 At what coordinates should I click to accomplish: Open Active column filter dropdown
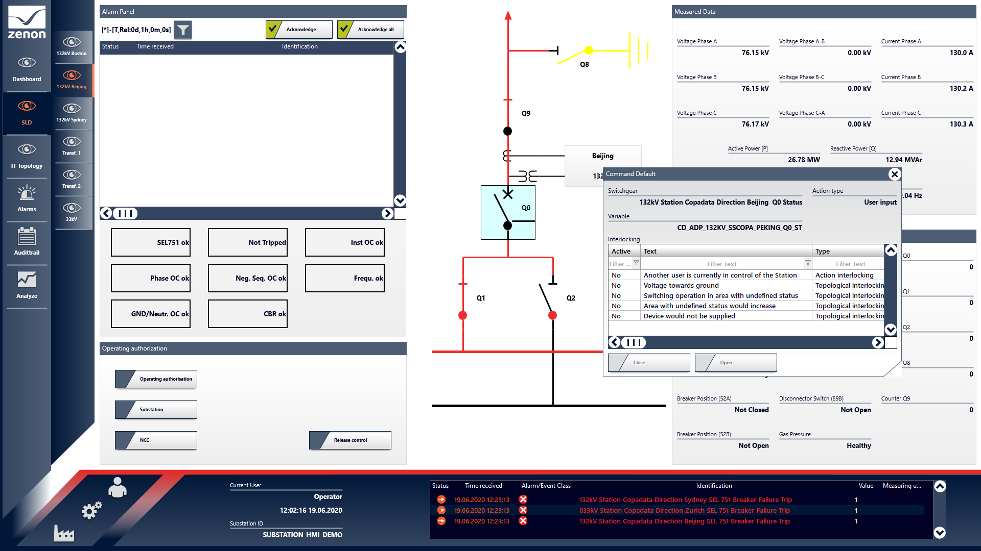pos(636,264)
